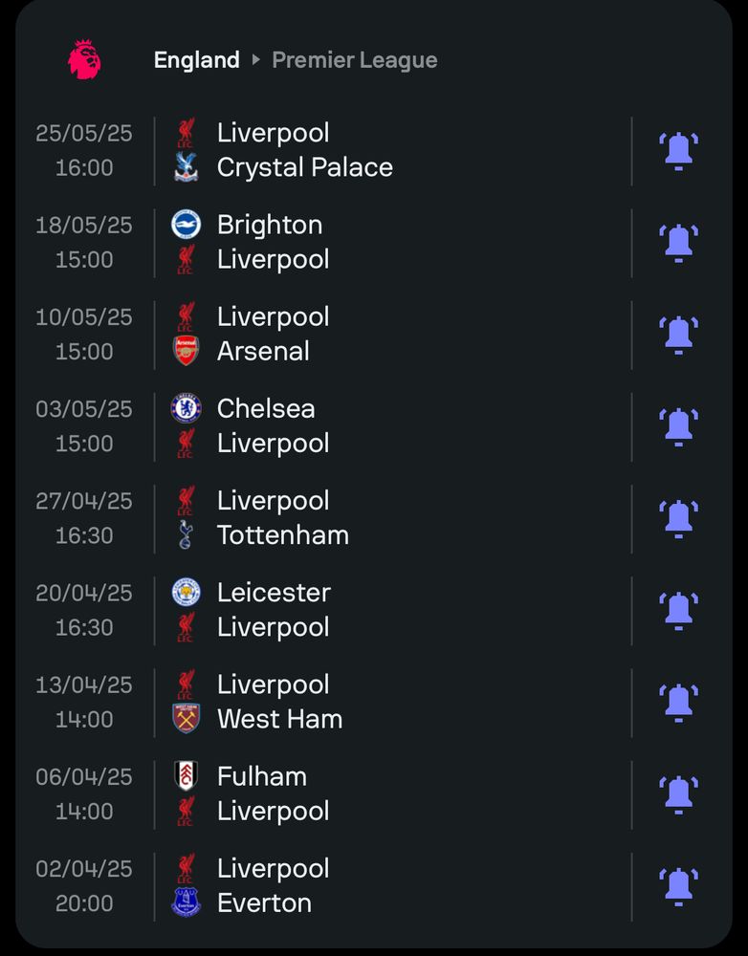Click the Crystal Palace club crest
This screenshot has width=748, height=956.
click(187, 167)
